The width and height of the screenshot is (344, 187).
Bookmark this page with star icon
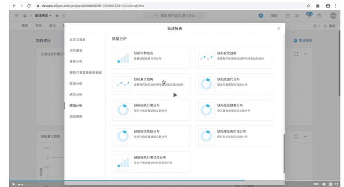tap(309, 6)
